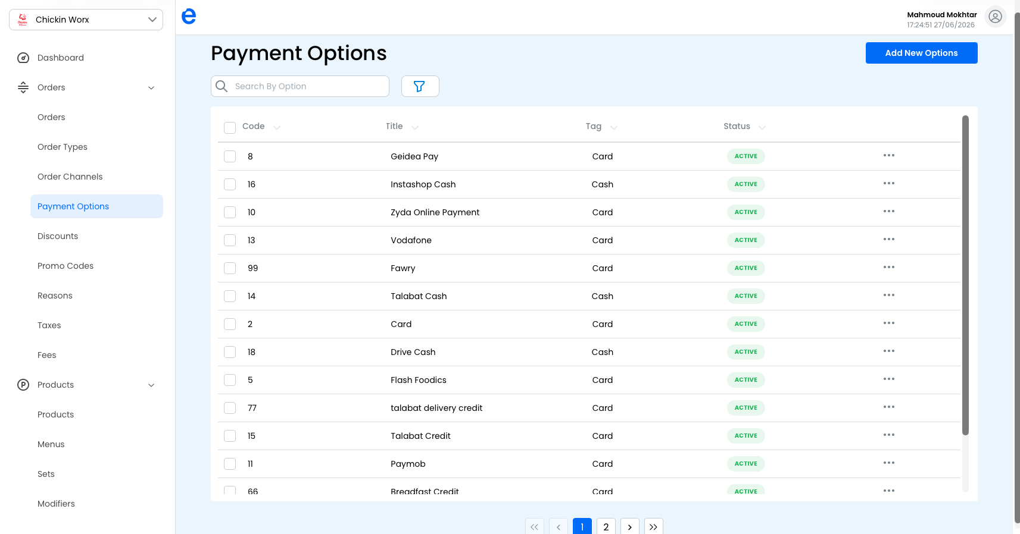
Task: Tick the select-all checkbox in table header
Action: click(x=230, y=128)
